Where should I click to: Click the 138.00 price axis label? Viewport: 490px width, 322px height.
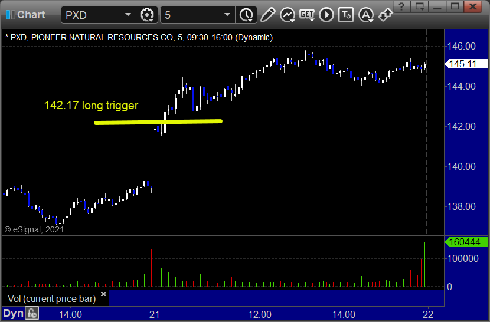coord(461,206)
